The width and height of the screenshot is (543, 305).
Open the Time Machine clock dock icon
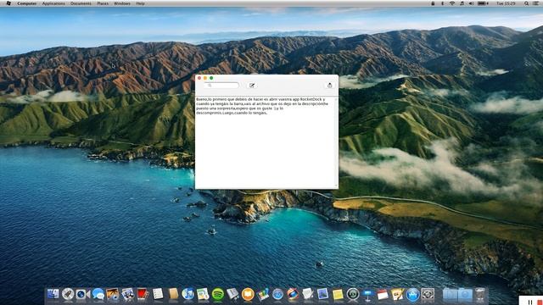tap(353, 294)
